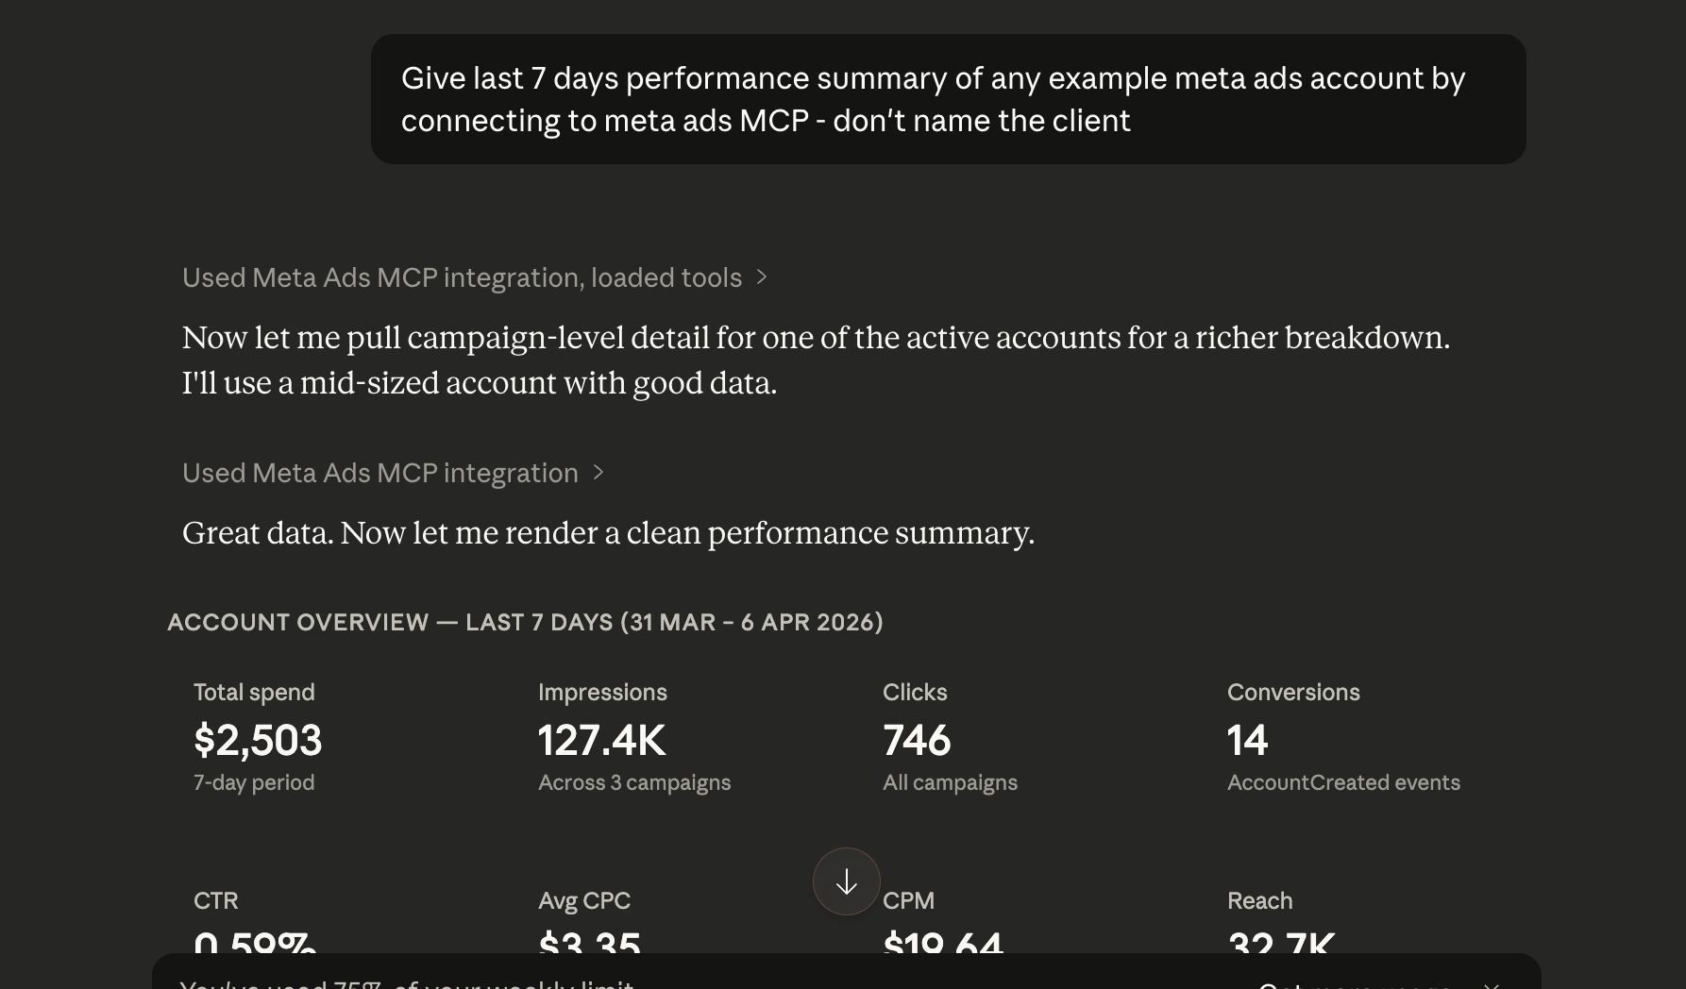Click the chevron beside the second MCP integration

pos(598,473)
